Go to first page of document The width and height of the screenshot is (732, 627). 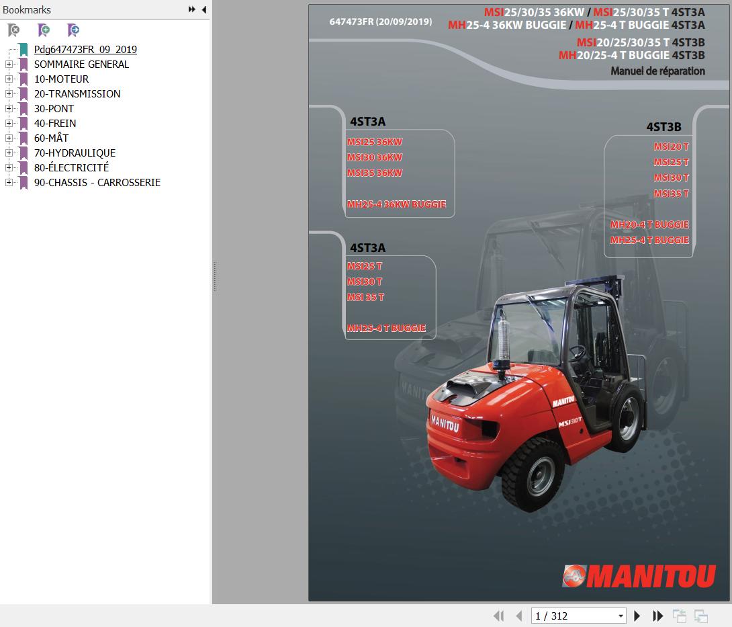click(x=498, y=616)
